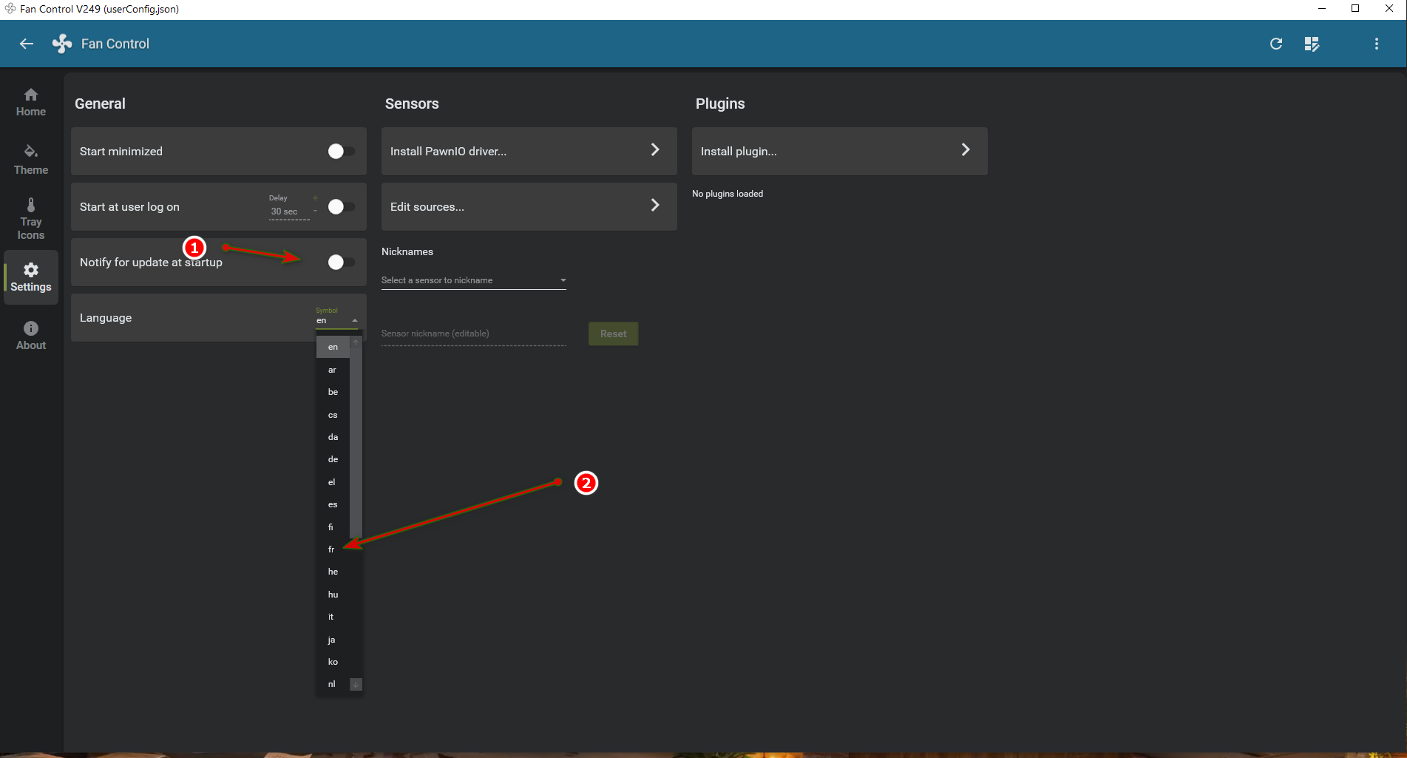
Task: Open the three-dot overflow menu
Action: pos(1376,44)
